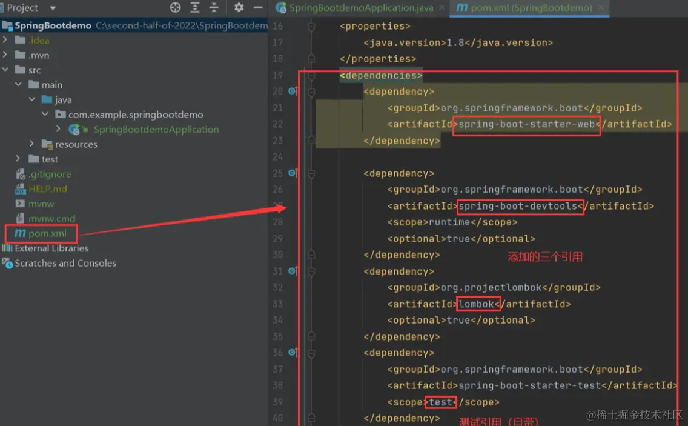
Task: Collapse the java source folder
Action: tap(32, 99)
